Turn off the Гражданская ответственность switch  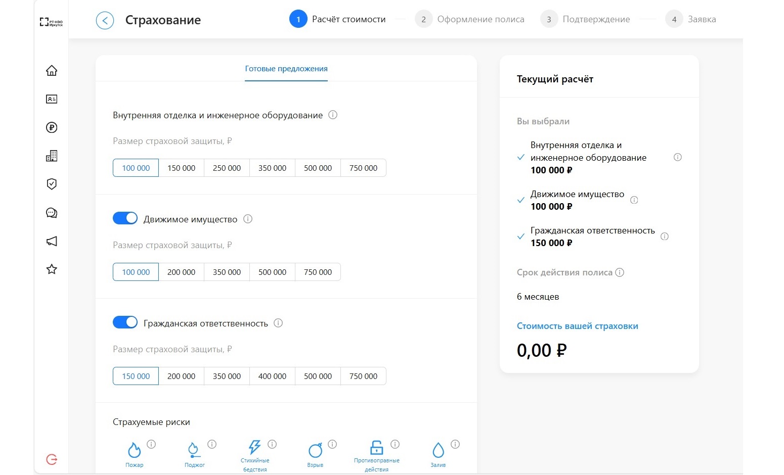click(x=125, y=322)
